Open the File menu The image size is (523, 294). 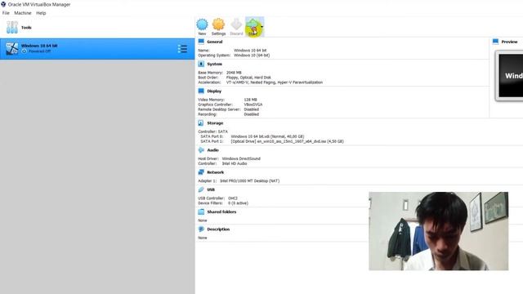[6, 13]
